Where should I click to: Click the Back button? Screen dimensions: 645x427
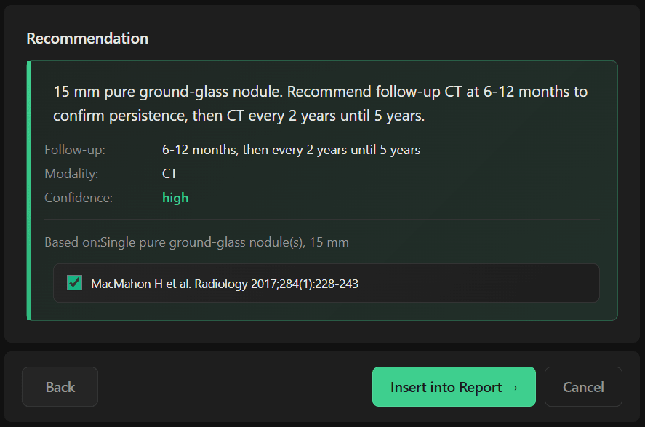click(60, 386)
